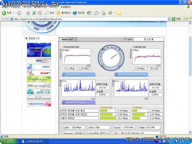192x144 pixels.
Task: Go back with the Back arrow icon
Action: [x=4, y=13]
